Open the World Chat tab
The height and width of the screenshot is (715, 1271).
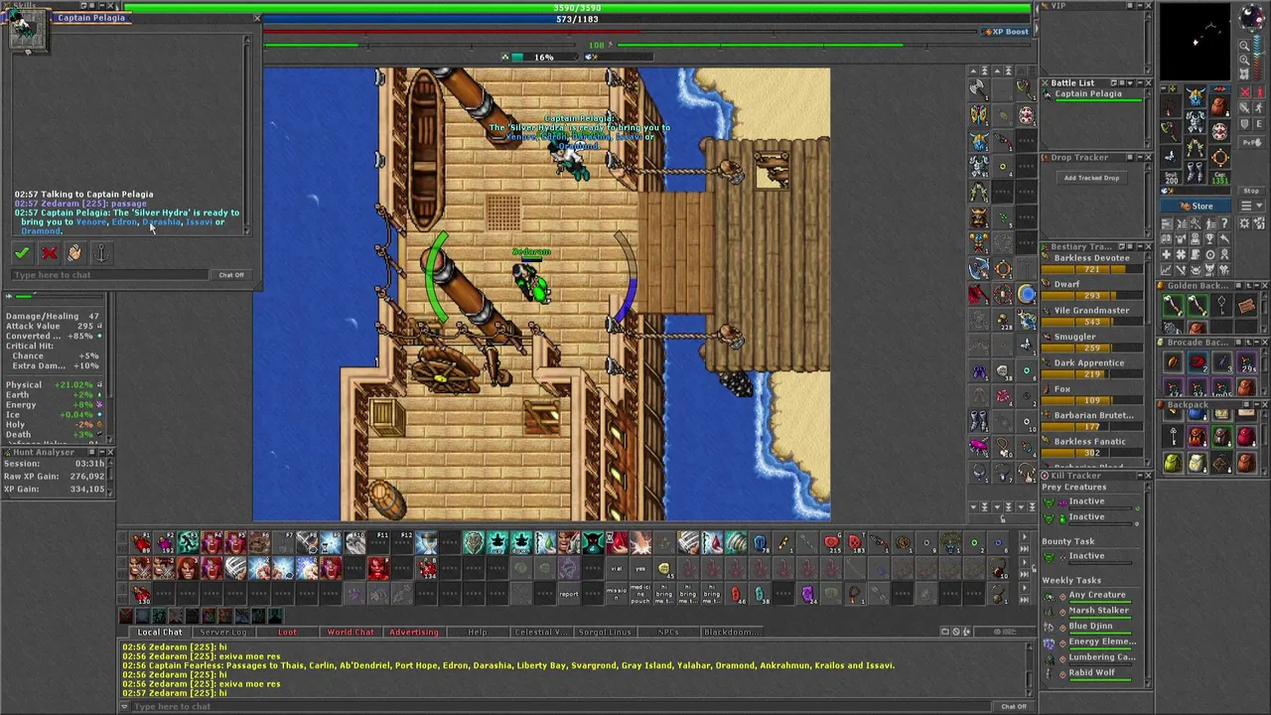(x=351, y=632)
